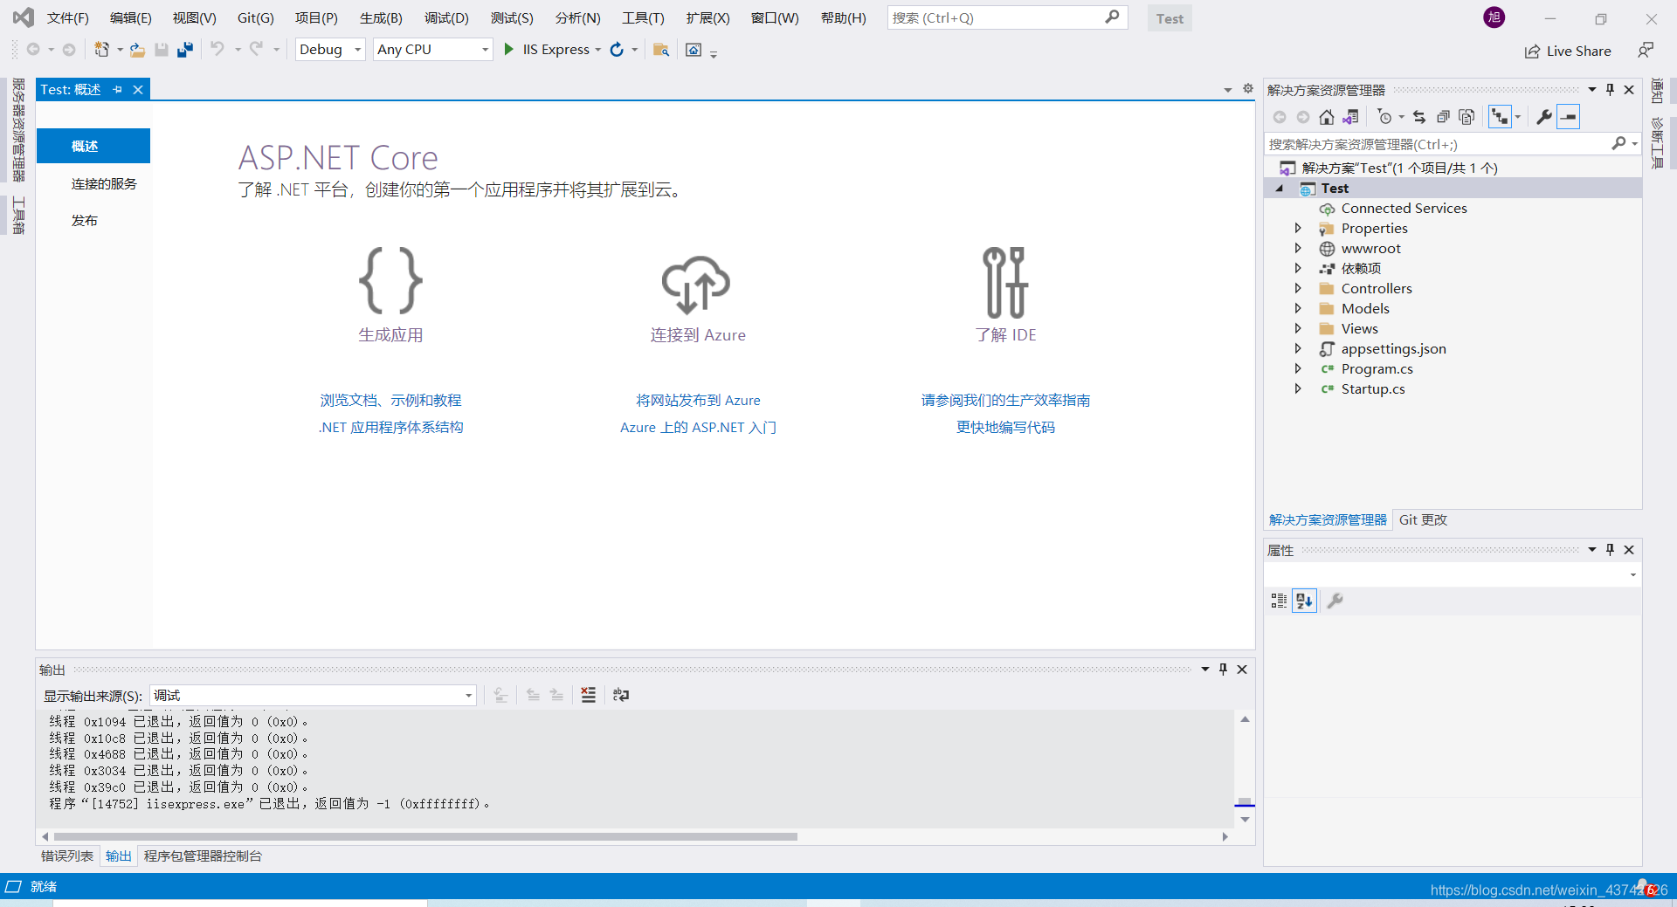The width and height of the screenshot is (1677, 907).
Task: Open output source 调试 dropdown
Action: pyautogui.click(x=313, y=696)
